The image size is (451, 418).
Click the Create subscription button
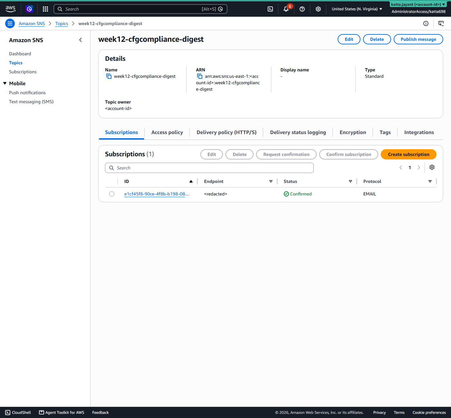tap(408, 154)
